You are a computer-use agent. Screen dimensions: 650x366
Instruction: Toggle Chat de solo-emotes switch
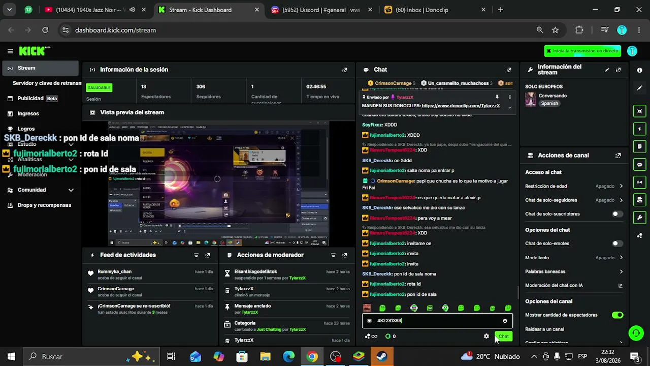pyautogui.click(x=617, y=243)
